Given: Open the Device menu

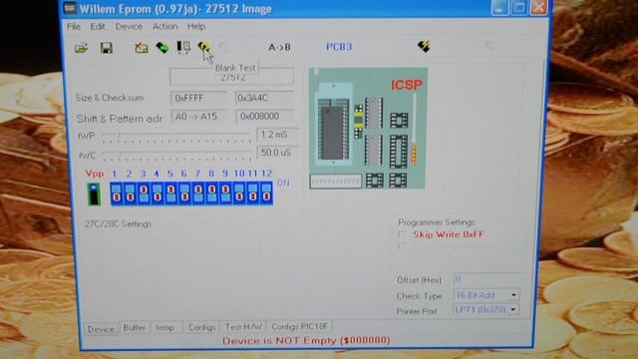Looking at the screenshot, I should point(129,27).
